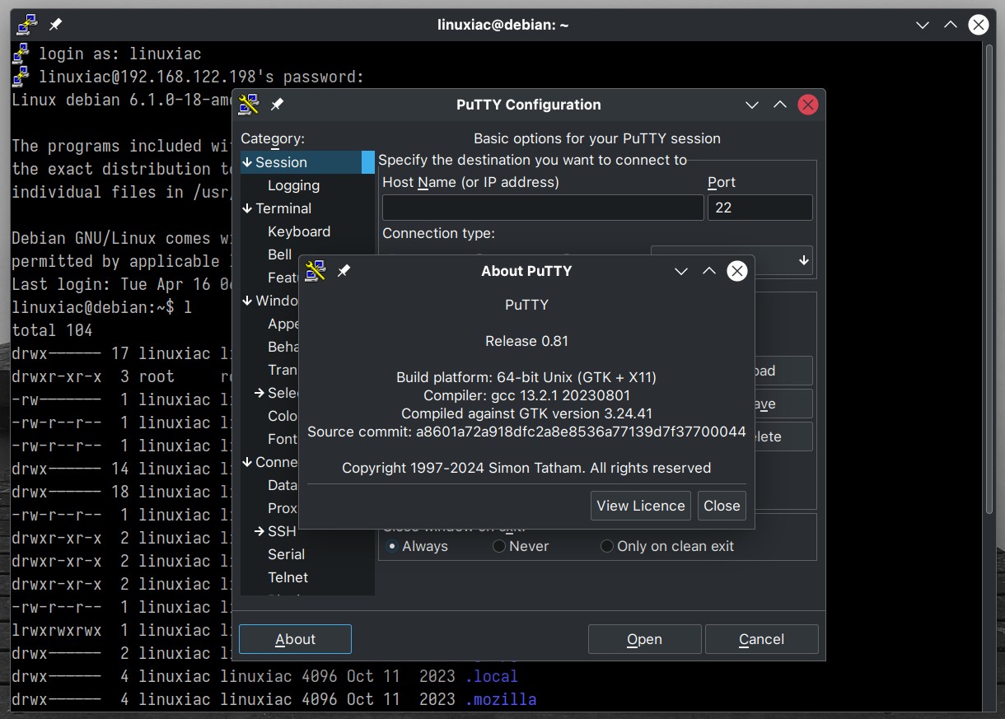Viewport: 1005px width, 719px height.
Task: Select Only on clean exit option
Action: tap(667, 546)
